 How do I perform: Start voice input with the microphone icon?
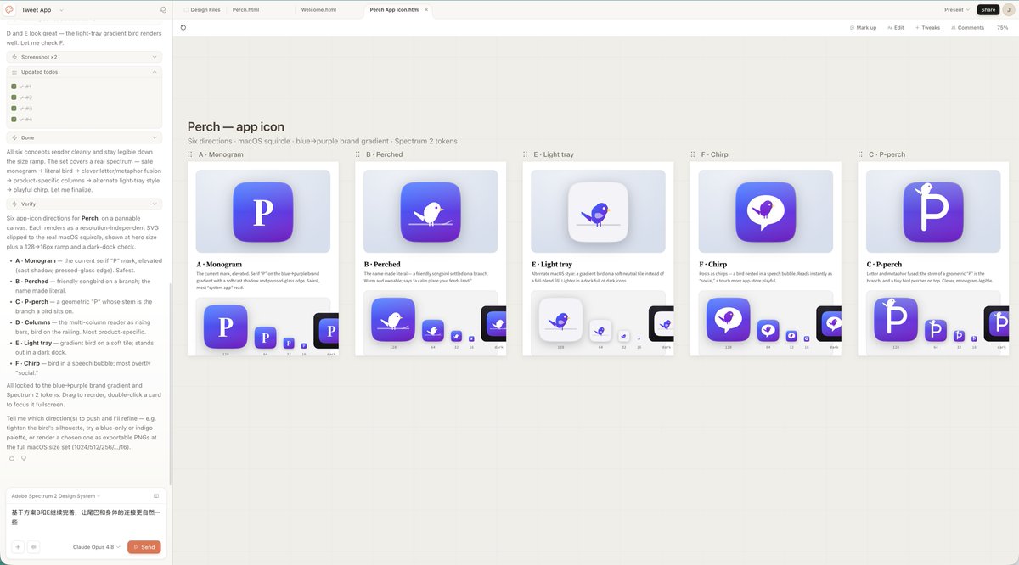[x=33, y=547]
